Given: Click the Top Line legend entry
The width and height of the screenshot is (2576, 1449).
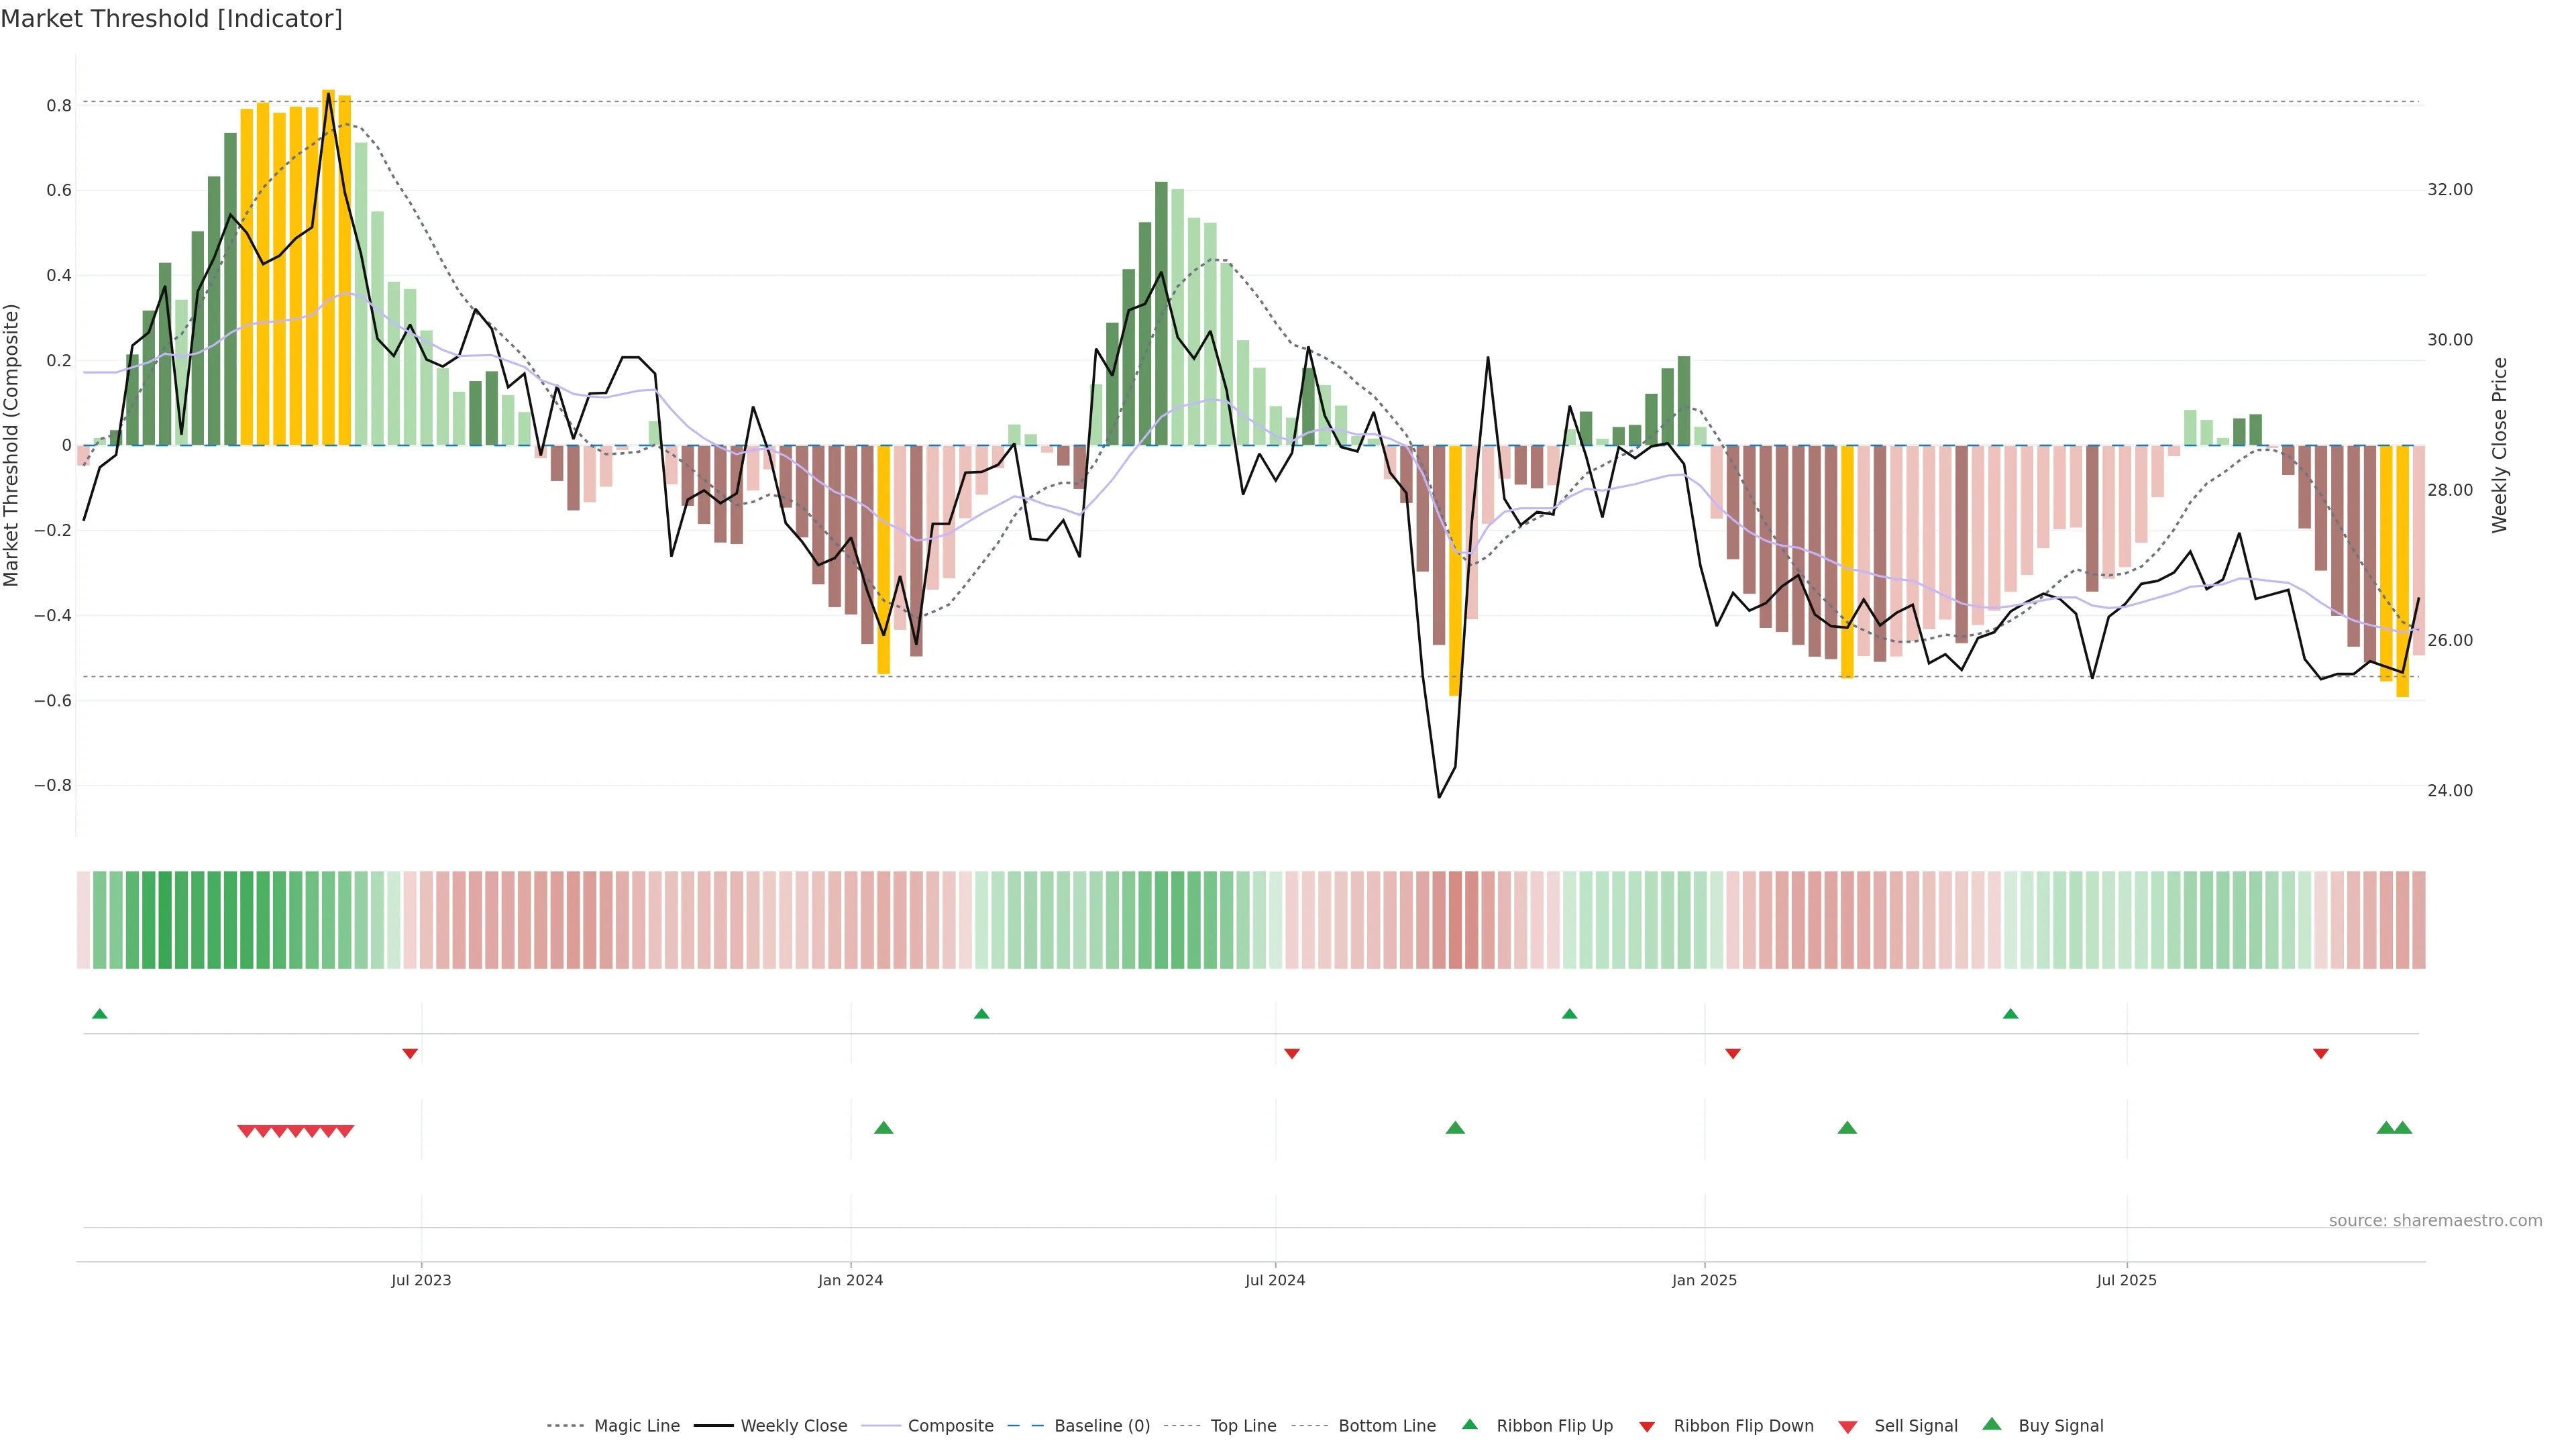Looking at the screenshot, I should coord(1243,1426).
